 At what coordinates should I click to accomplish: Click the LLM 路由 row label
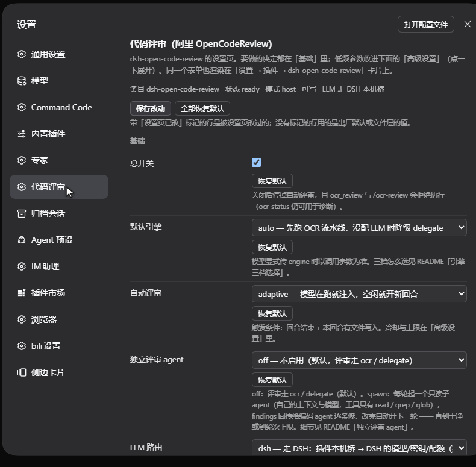(146, 447)
